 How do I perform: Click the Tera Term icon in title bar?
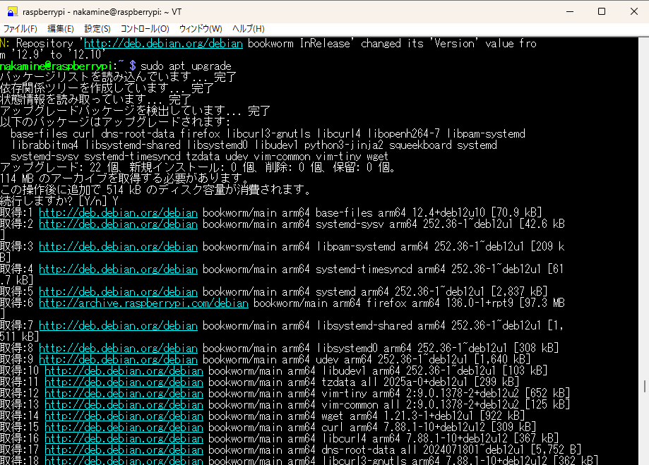click(x=11, y=11)
